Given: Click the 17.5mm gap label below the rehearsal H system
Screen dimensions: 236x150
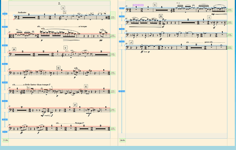Looking at the screenshot, I should (122, 29).
